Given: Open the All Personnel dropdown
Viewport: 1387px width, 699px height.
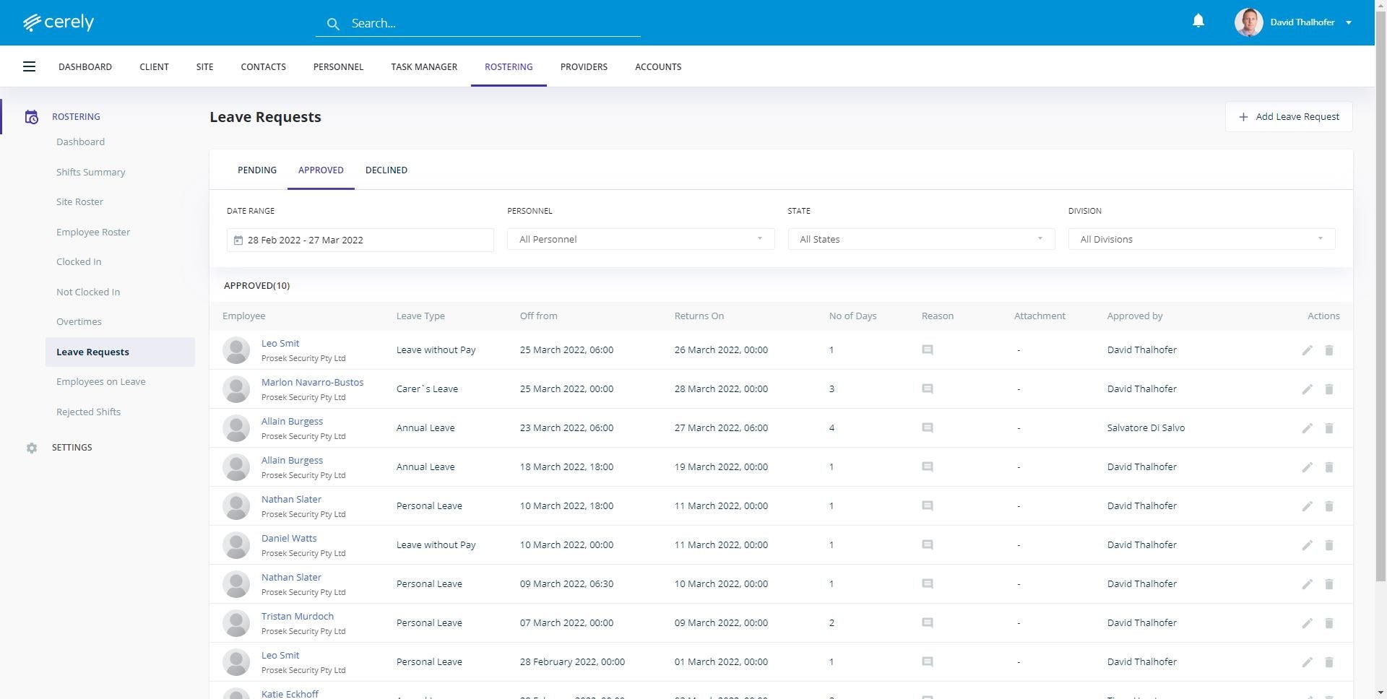Looking at the screenshot, I should (x=640, y=239).
